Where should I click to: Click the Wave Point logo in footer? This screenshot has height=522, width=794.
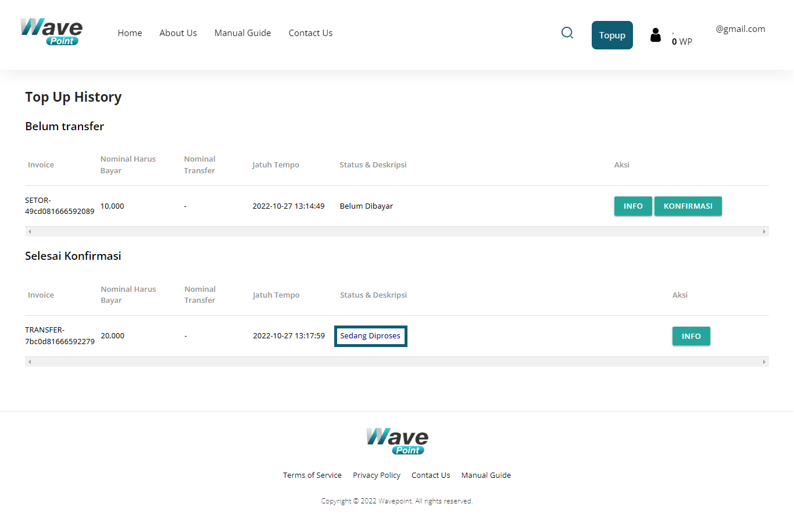(397, 441)
